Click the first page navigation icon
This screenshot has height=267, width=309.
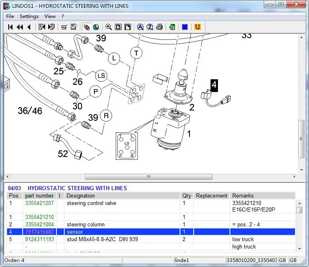point(10,27)
